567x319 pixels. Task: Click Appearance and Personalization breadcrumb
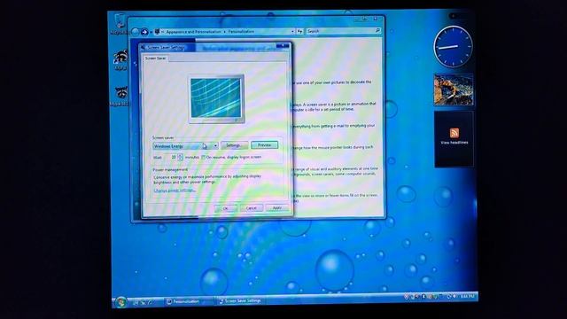tap(193, 32)
